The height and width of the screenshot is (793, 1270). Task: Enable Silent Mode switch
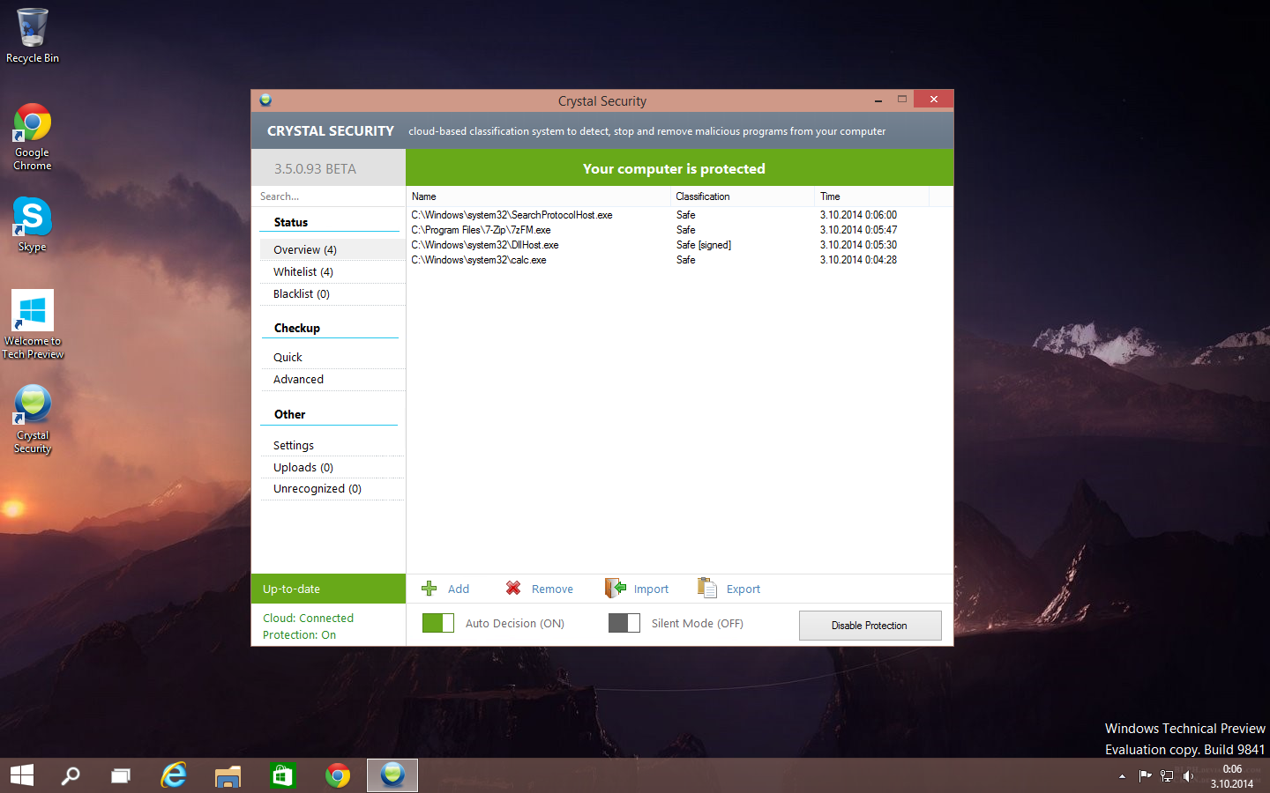tap(624, 623)
